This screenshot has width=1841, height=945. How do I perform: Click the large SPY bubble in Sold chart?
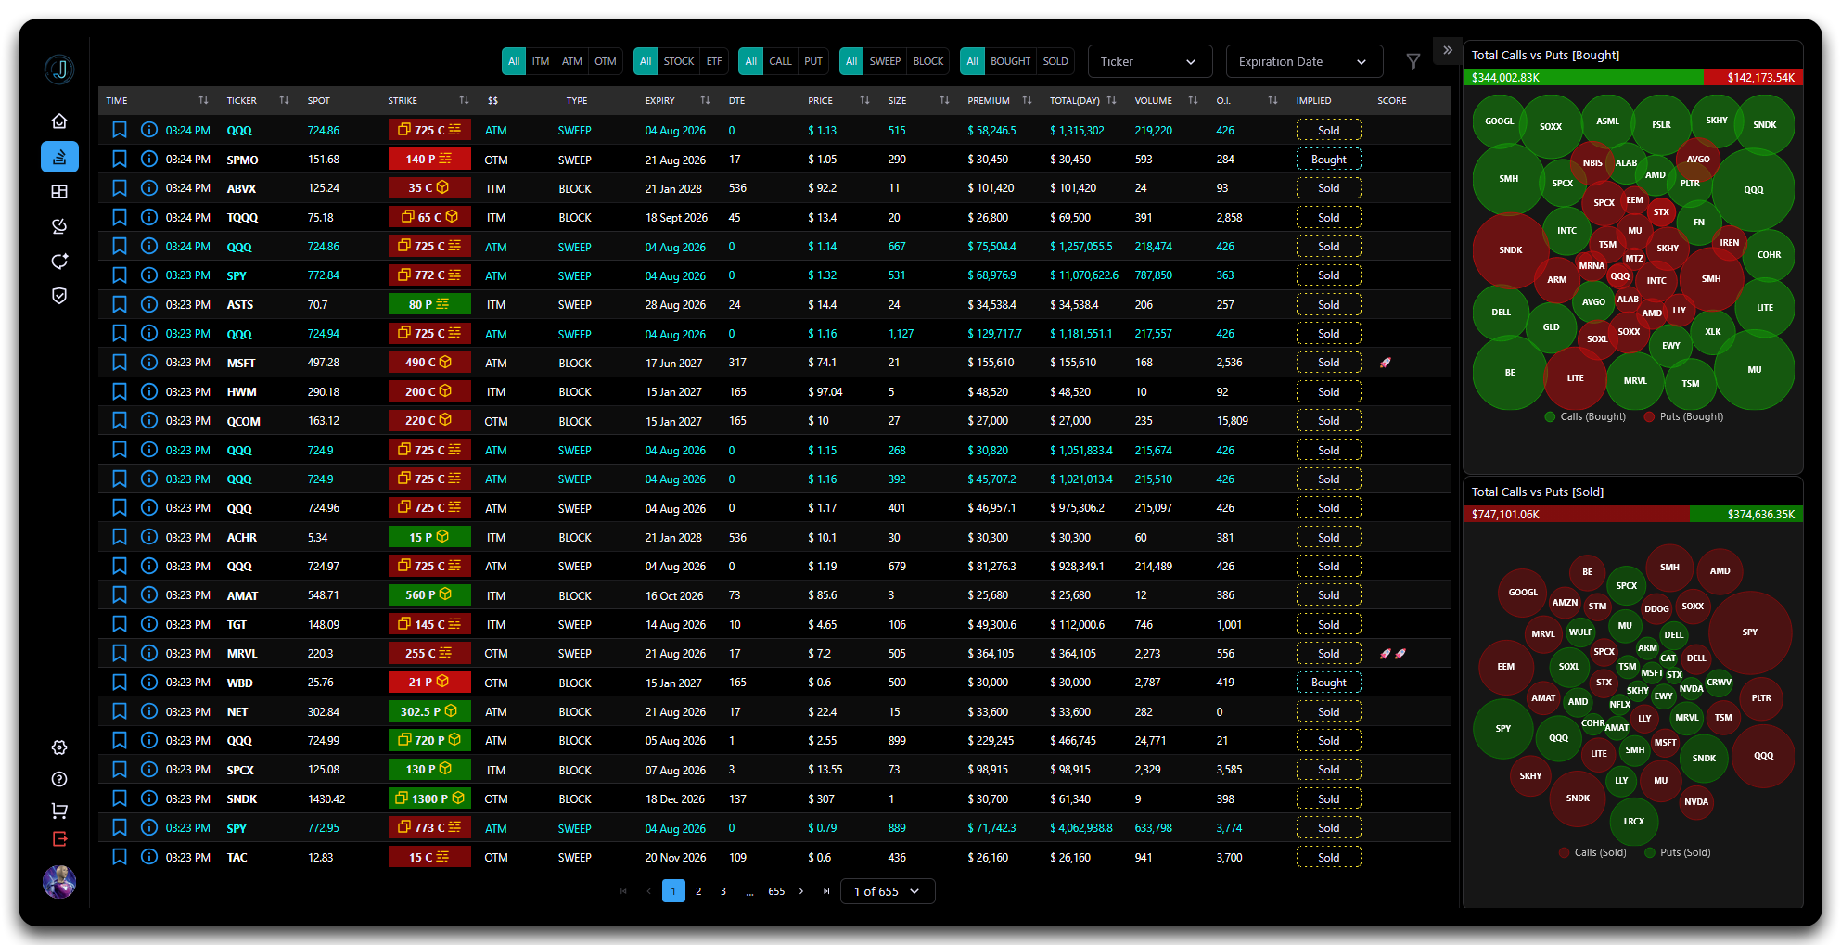click(1749, 632)
